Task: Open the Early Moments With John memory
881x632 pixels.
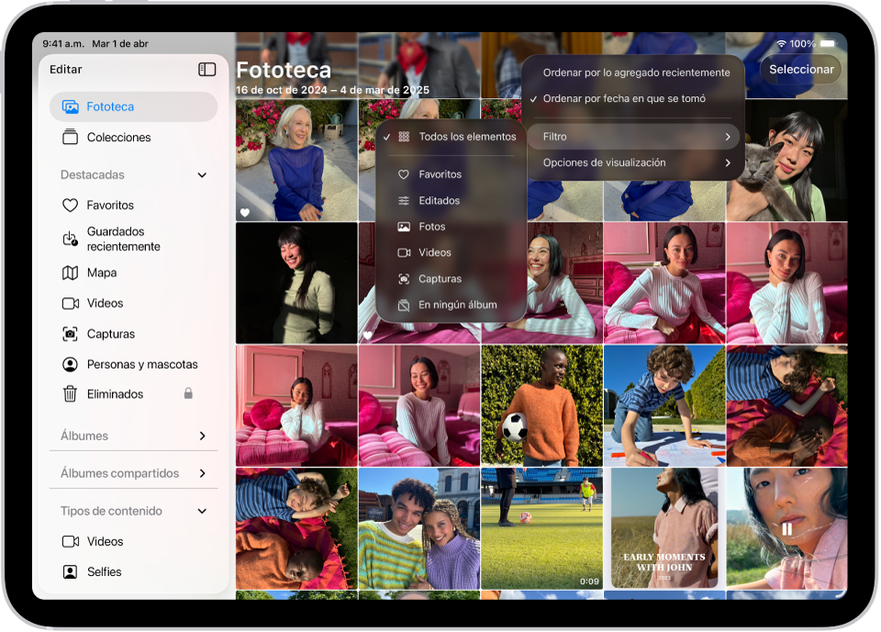Action: (x=664, y=529)
